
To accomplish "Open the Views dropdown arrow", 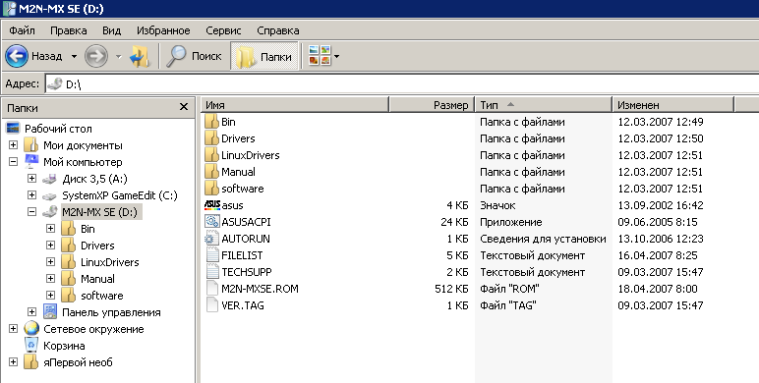I will click(337, 57).
